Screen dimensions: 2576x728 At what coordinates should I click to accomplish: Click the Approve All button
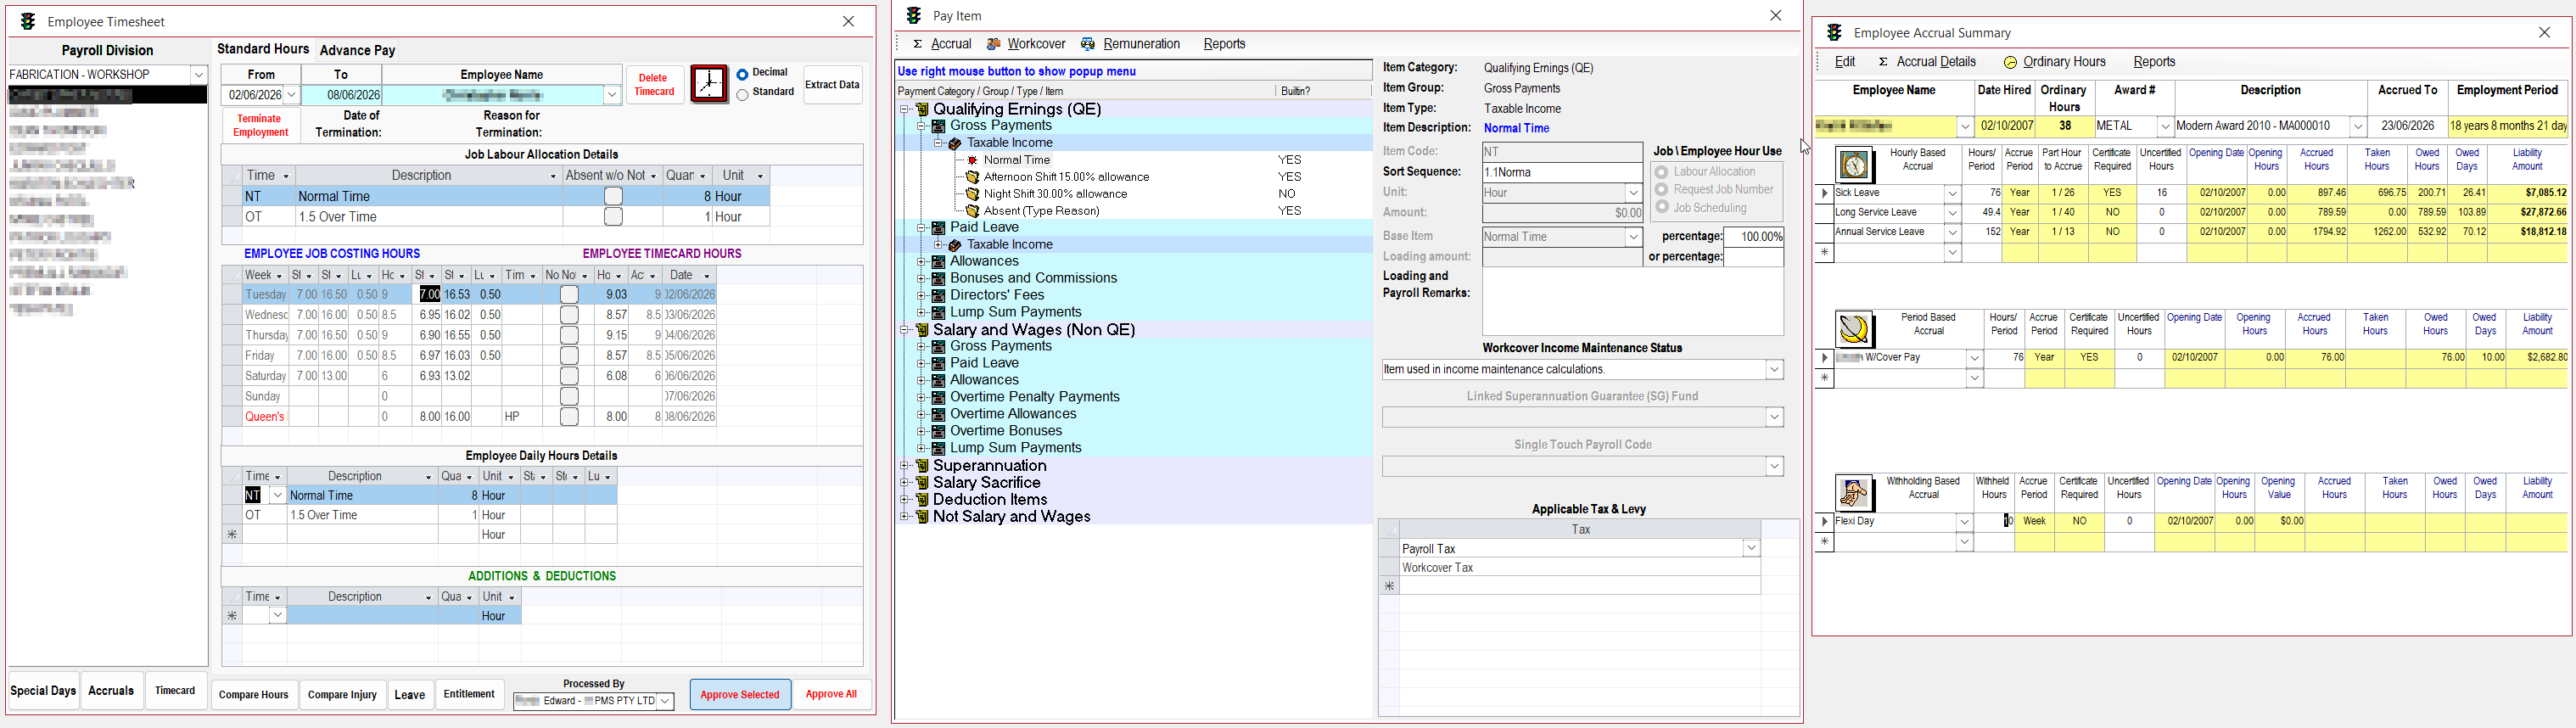(831, 695)
